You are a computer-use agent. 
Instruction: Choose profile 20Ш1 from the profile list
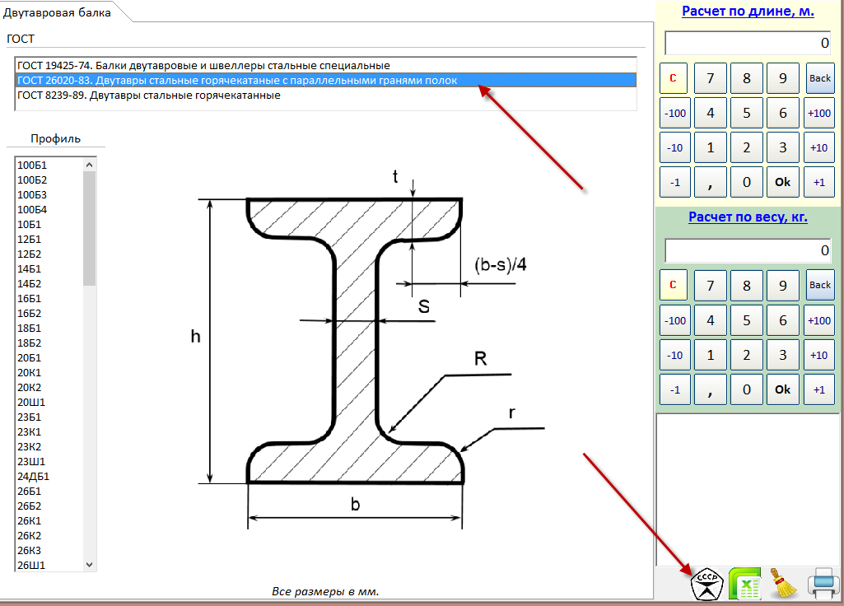(x=31, y=403)
